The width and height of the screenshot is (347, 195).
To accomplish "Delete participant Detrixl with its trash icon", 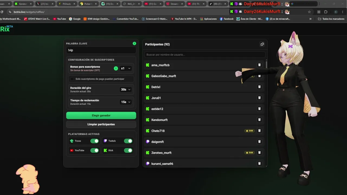I will pyautogui.click(x=259, y=87).
